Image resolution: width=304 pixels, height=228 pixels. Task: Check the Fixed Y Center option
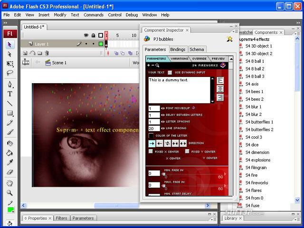point(187,152)
